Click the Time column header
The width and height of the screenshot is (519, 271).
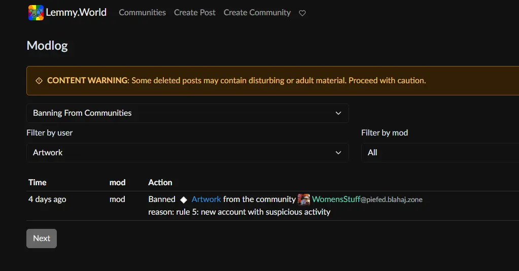pos(38,182)
